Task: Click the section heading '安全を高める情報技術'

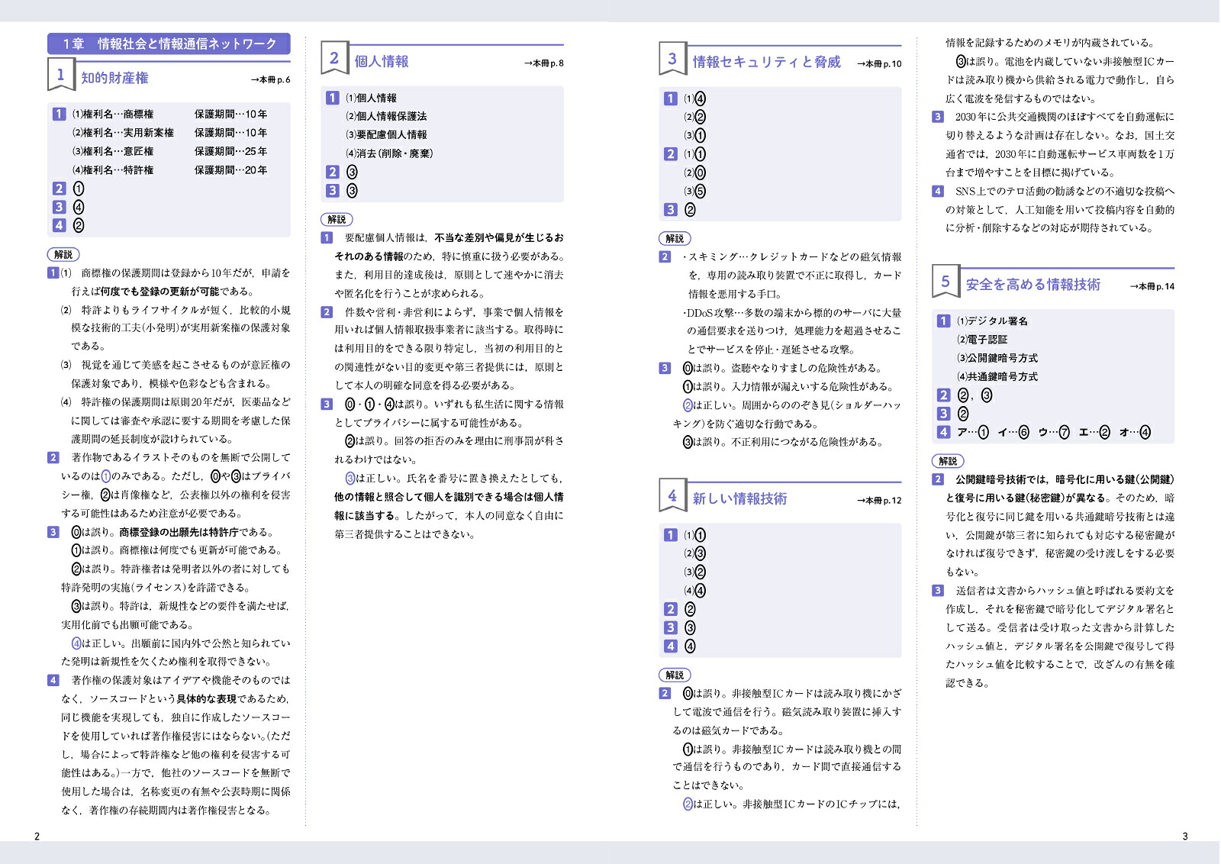Action: click(1033, 285)
